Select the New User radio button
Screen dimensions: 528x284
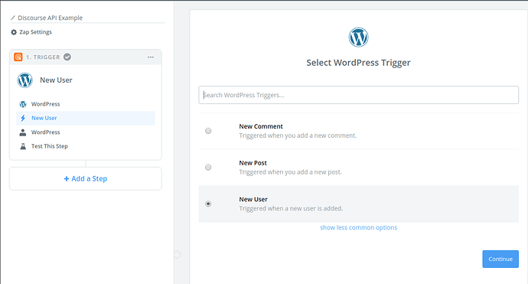tap(208, 204)
